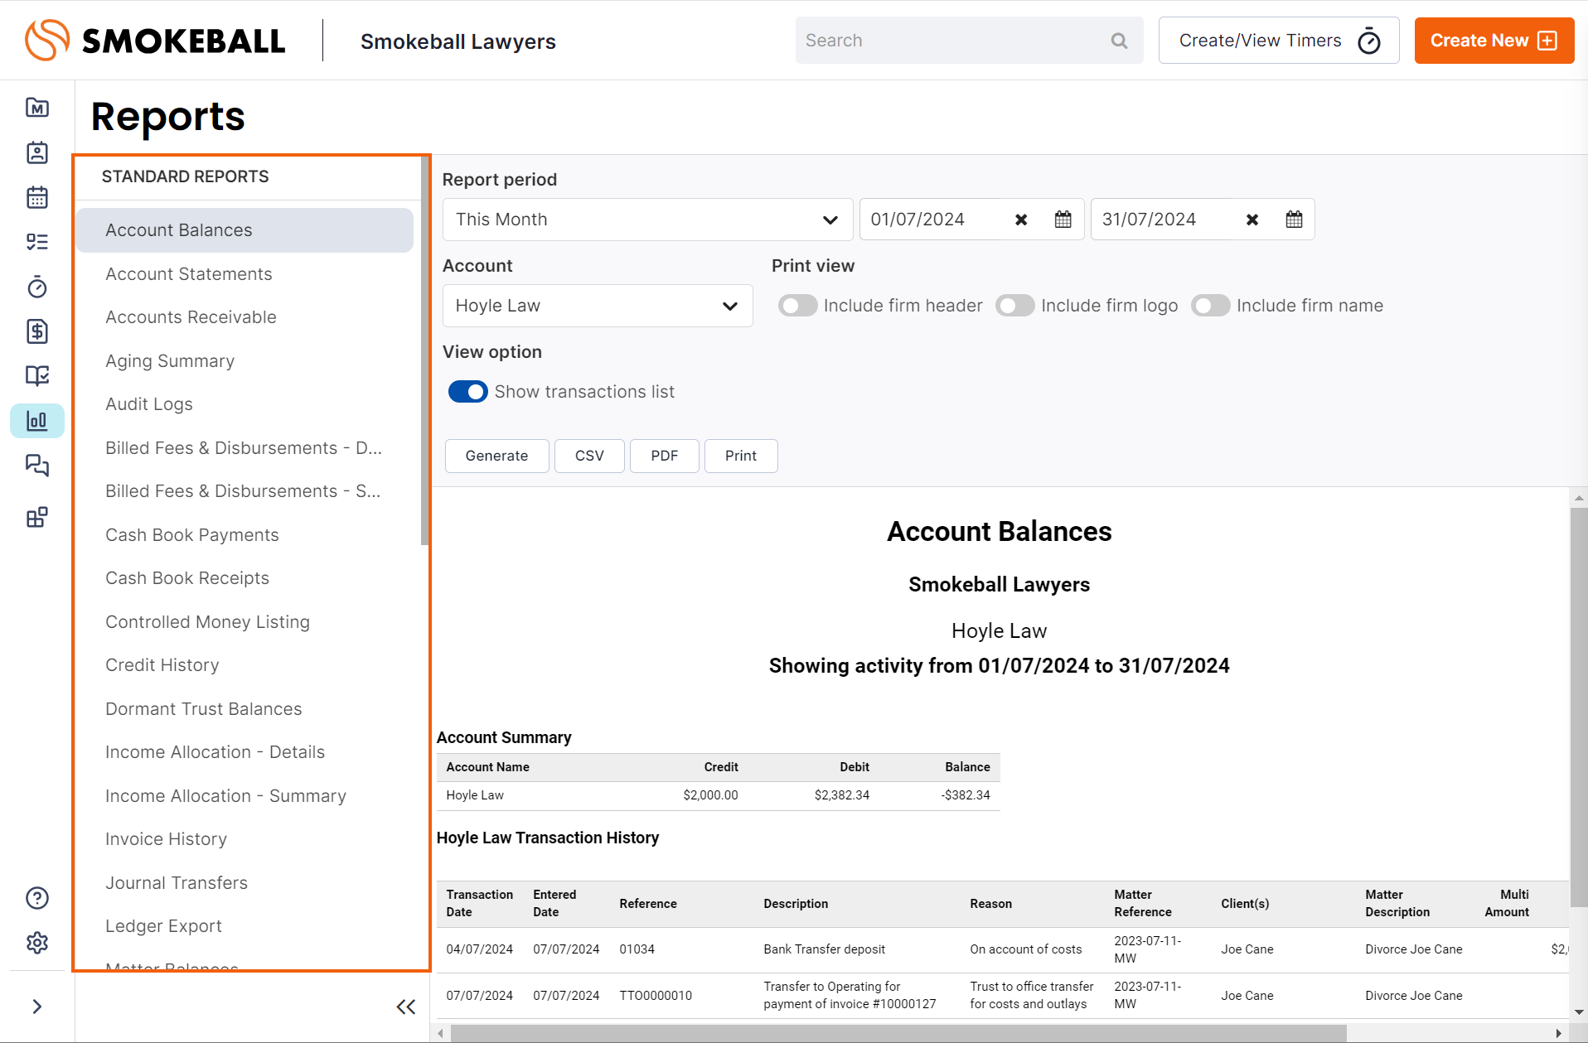Click the Smokeball logo
The height and width of the screenshot is (1043, 1588).
(155, 41)
